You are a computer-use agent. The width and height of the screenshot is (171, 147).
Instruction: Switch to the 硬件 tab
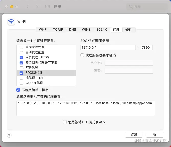[129, 29]
